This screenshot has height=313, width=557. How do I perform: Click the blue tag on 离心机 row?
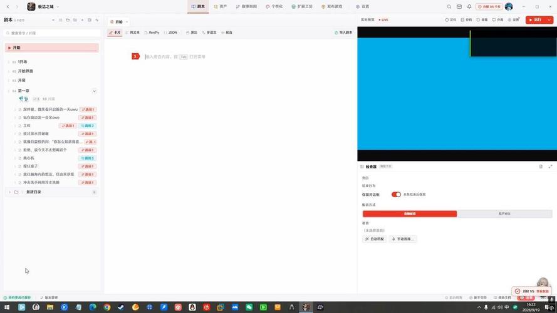click(x=87, y=158)
